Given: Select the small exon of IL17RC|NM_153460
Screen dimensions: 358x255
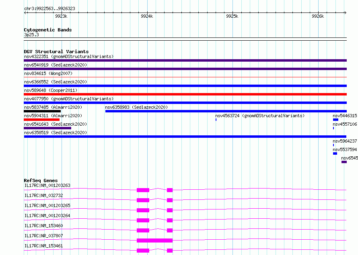Looking at the screenshot, I should coord(170,230).
